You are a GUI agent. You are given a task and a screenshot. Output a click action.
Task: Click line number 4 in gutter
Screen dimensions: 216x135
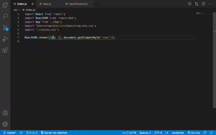click(18, 26)
